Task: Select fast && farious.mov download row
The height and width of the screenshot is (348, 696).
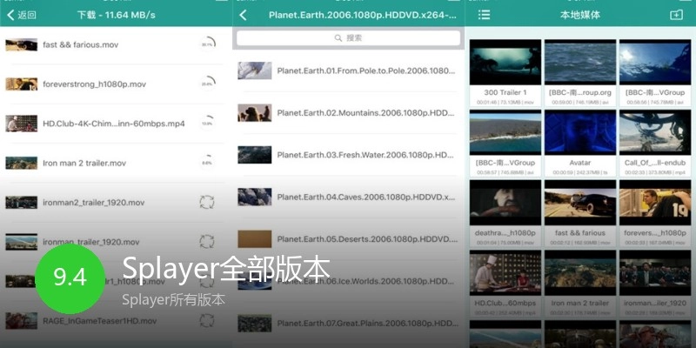Action: tap(116, 45)
